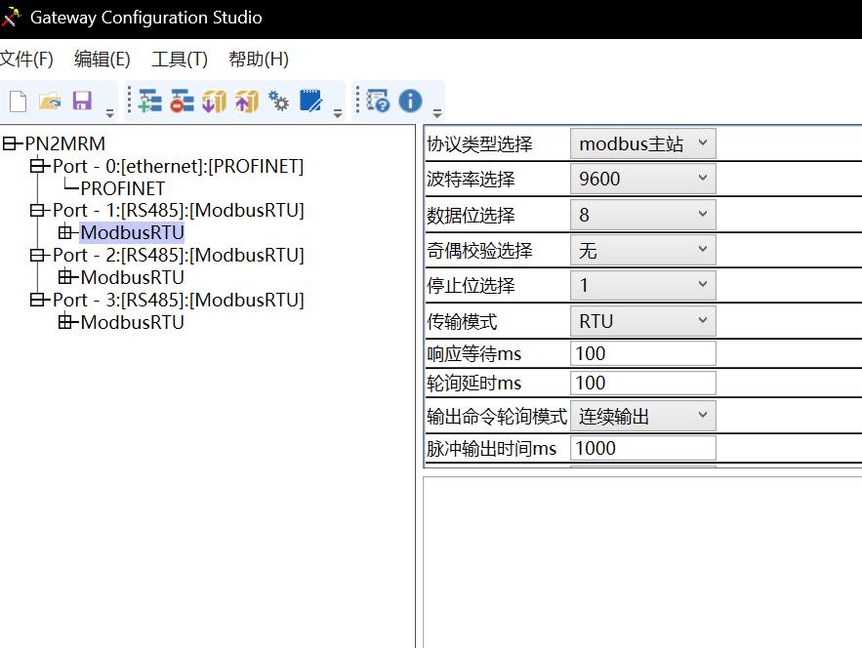Click the upload configuration box icon
Viewport: 862px width, 648px height.
pos(246,101)
